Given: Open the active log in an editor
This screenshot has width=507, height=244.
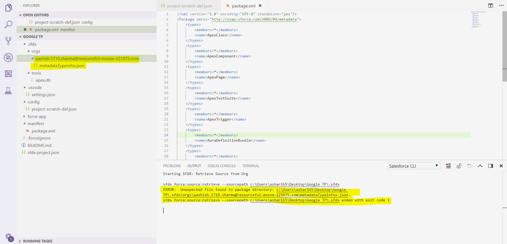Looking at the screenshot, I should (x=469, y=166).
